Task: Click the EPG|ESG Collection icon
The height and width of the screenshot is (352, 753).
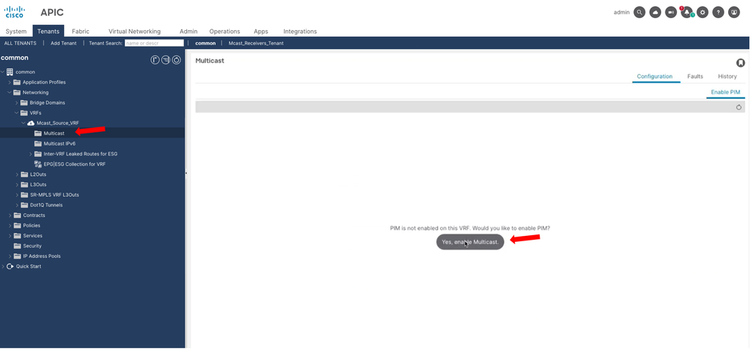Action: click(x=38, y=164)
